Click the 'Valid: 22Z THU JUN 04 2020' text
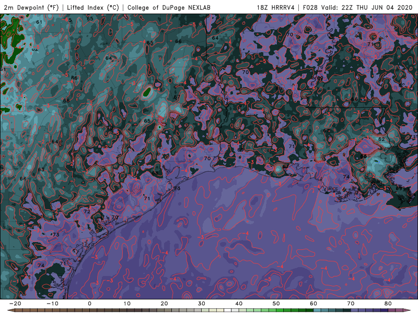The image size is (418, 313). point(367,7)
